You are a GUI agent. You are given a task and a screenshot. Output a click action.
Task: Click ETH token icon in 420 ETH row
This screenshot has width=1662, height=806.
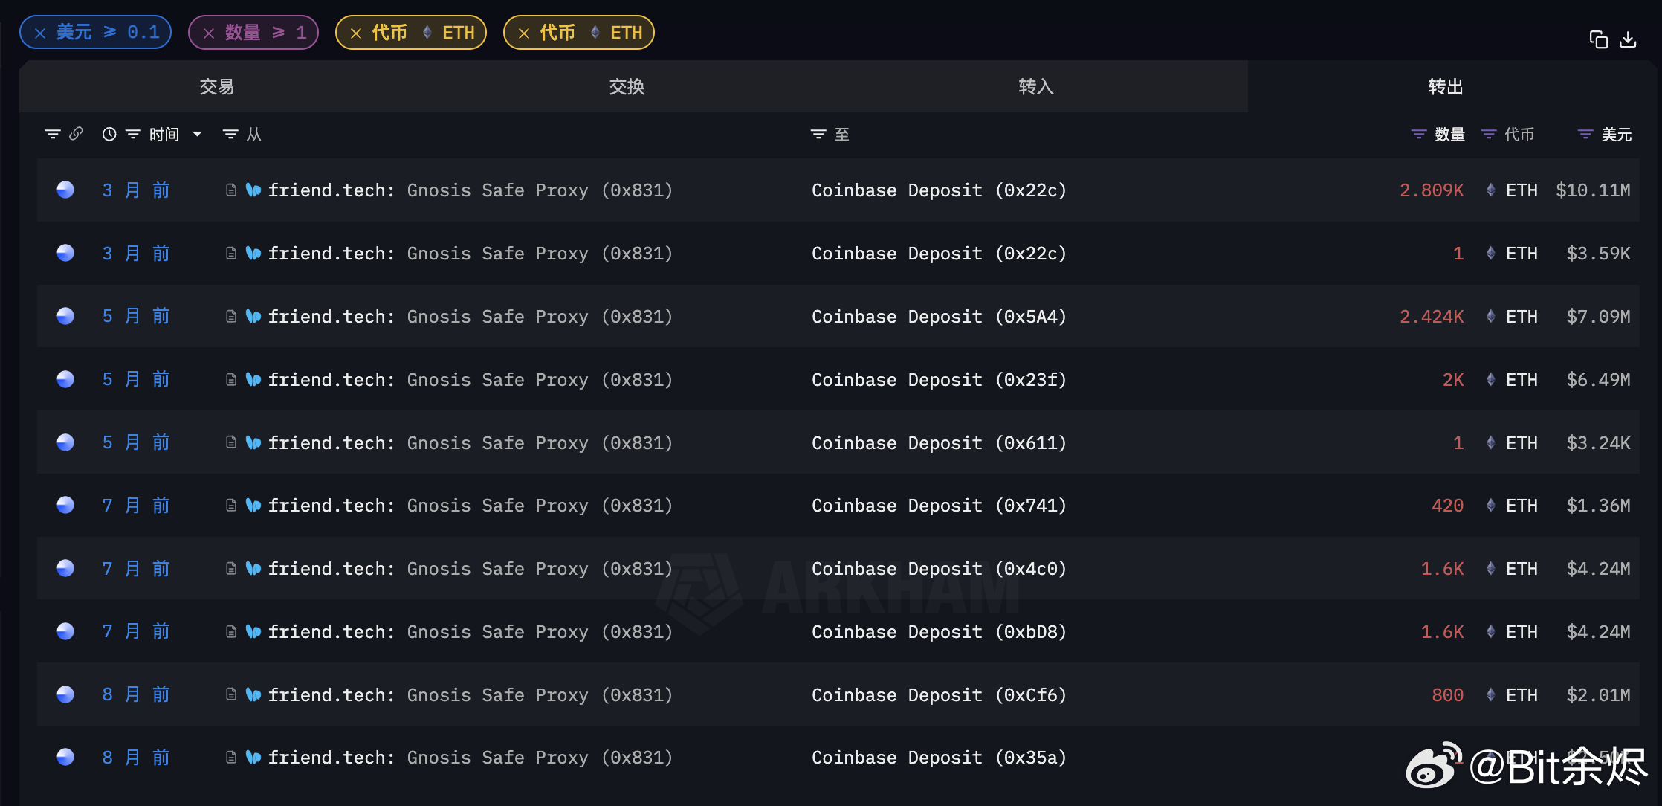pos(1490,506)
